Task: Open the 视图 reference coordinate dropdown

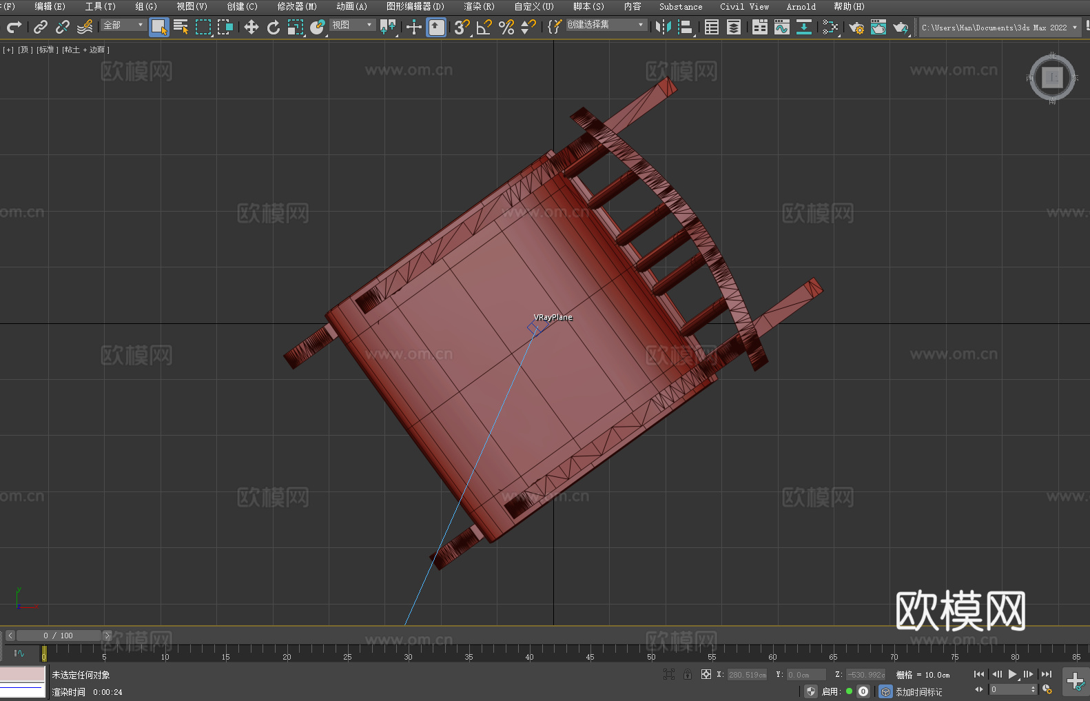Action: (x=352, y=25)
